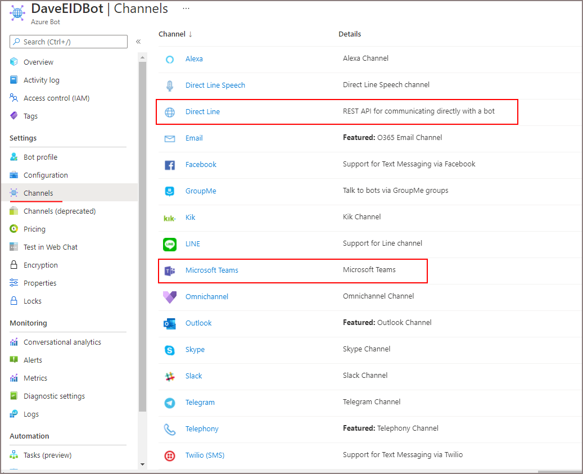Click the Outlook channel icon
The image size is (583, 474).
tap(170, 323)
